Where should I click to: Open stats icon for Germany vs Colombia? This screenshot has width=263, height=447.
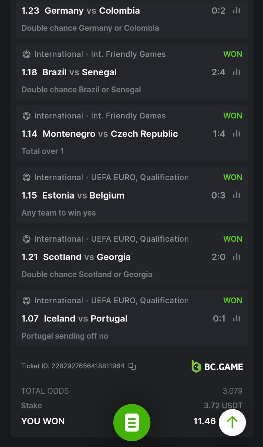pos(236,10)
